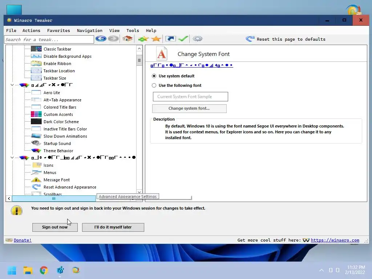The width and height of the screenshot is (372, 279).
Task: Click the garbled blue link under the title
Action: tap(192, 65)
